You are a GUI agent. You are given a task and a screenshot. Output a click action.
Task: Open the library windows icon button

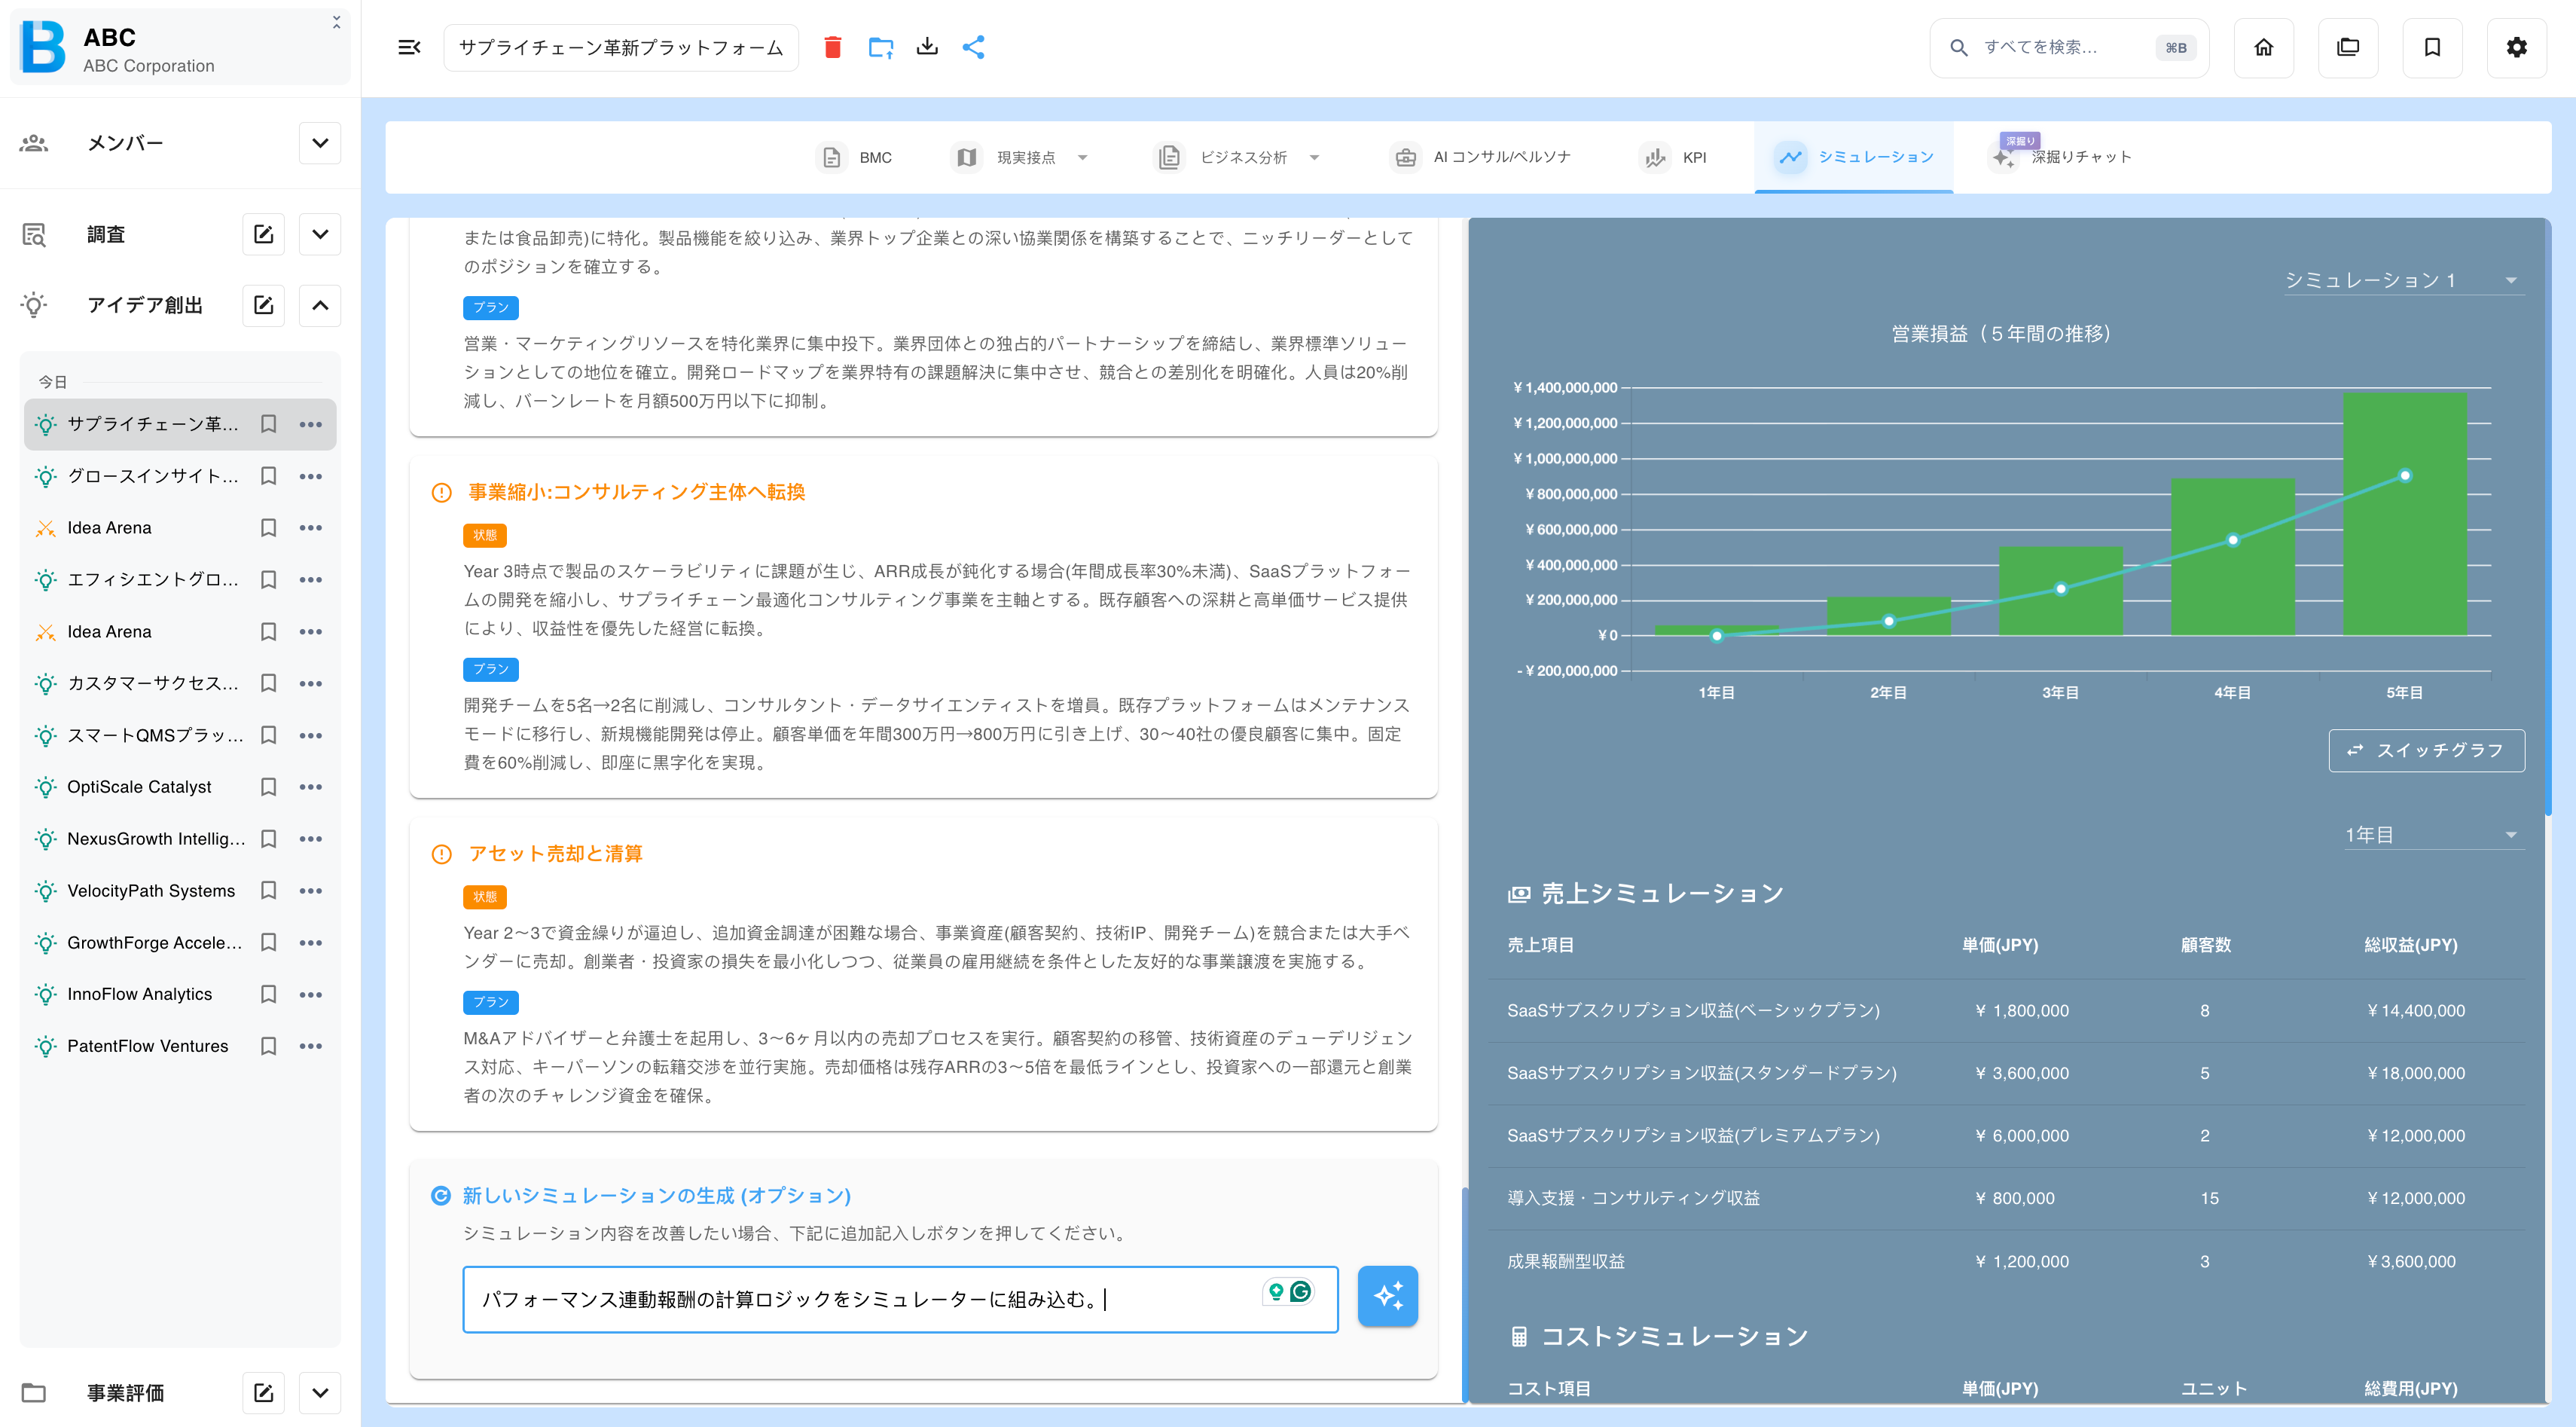tap(2347, 47)
